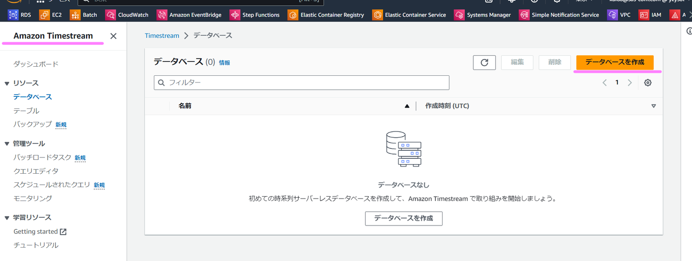Viewport: 692px width, 261px height.
Task: Open スケジュールされたクエリ page
Action: coord(52,184)
